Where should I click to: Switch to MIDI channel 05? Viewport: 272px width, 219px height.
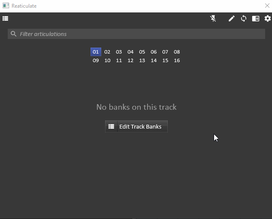click(x=142, y=52)
